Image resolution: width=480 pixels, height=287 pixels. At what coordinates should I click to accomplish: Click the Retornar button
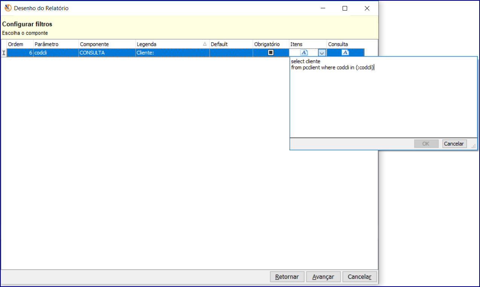click(x=287, y=277)
